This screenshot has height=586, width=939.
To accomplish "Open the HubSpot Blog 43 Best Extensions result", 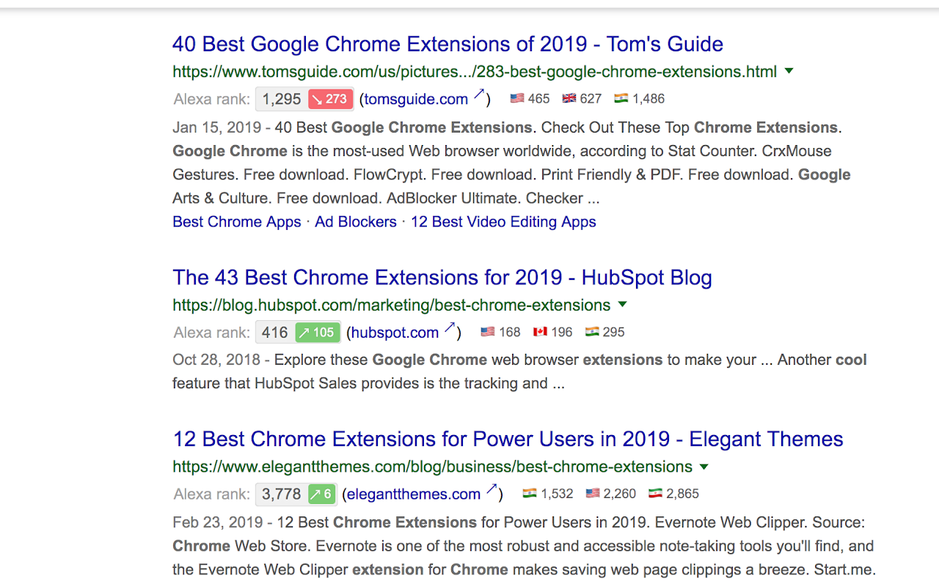I will pyautogui.click(x=442, y=278).
